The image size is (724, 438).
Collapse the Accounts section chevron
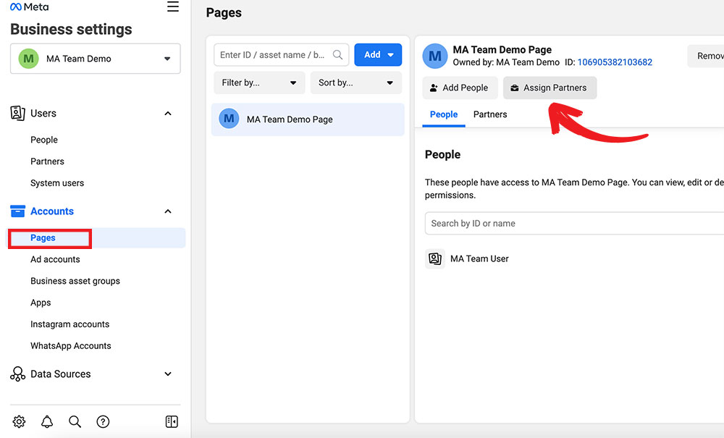point(168,211)
